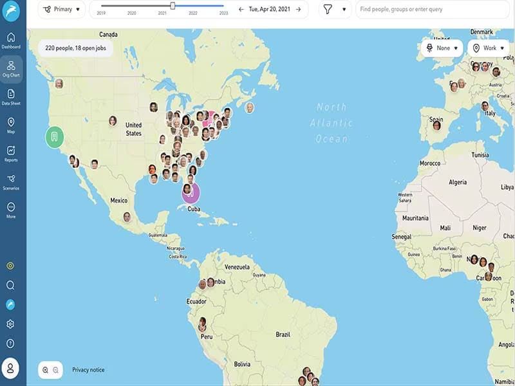Click 2023 on the timeline slider
This screenshot has width=515, height=386.
click(223, 13)
